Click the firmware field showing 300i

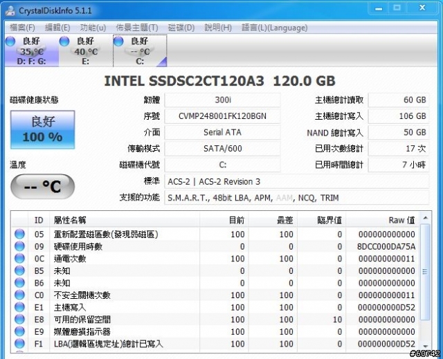(222, 100)
